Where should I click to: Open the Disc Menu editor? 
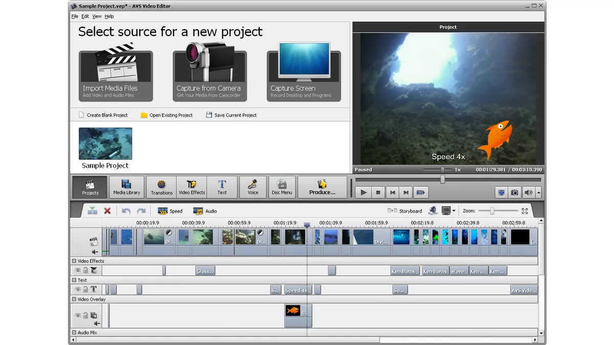281,187
